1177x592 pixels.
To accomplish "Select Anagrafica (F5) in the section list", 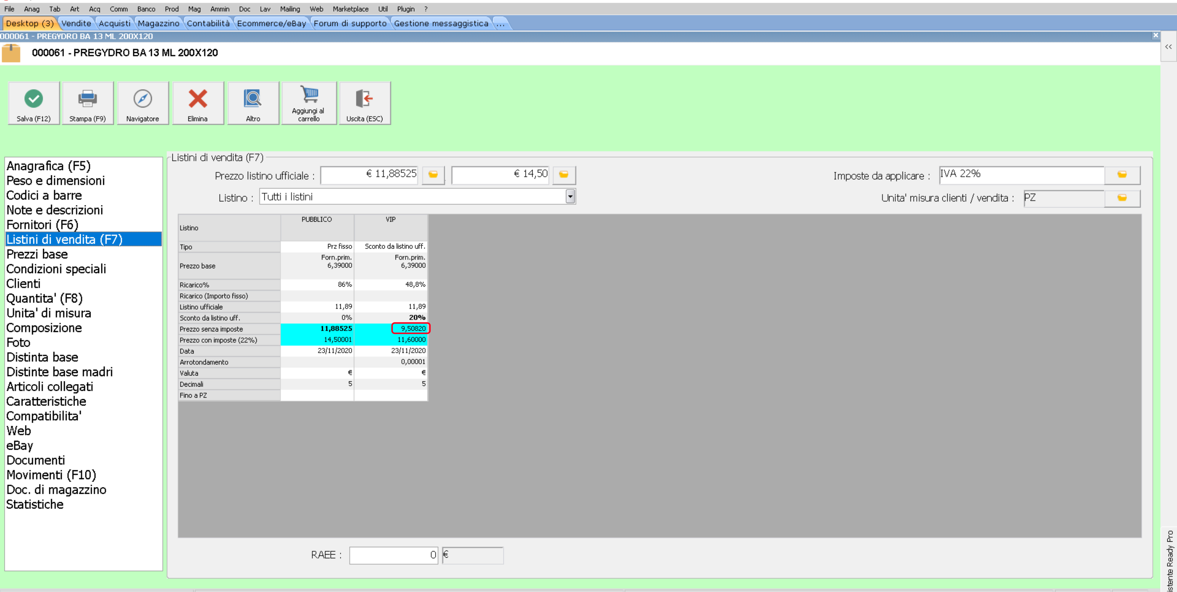I will coord(84,166).
